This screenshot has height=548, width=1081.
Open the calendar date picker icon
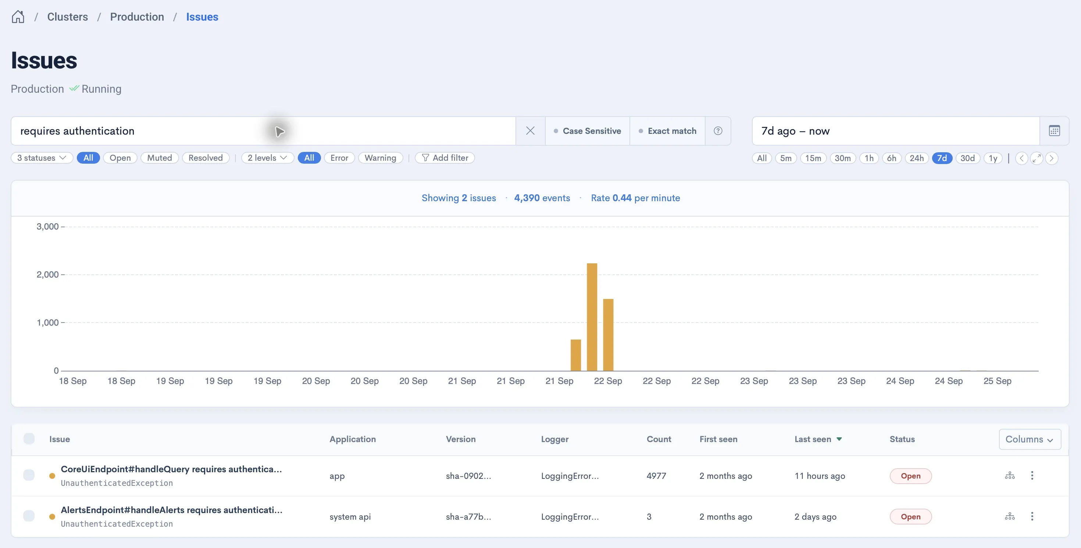pos(1054,131)
